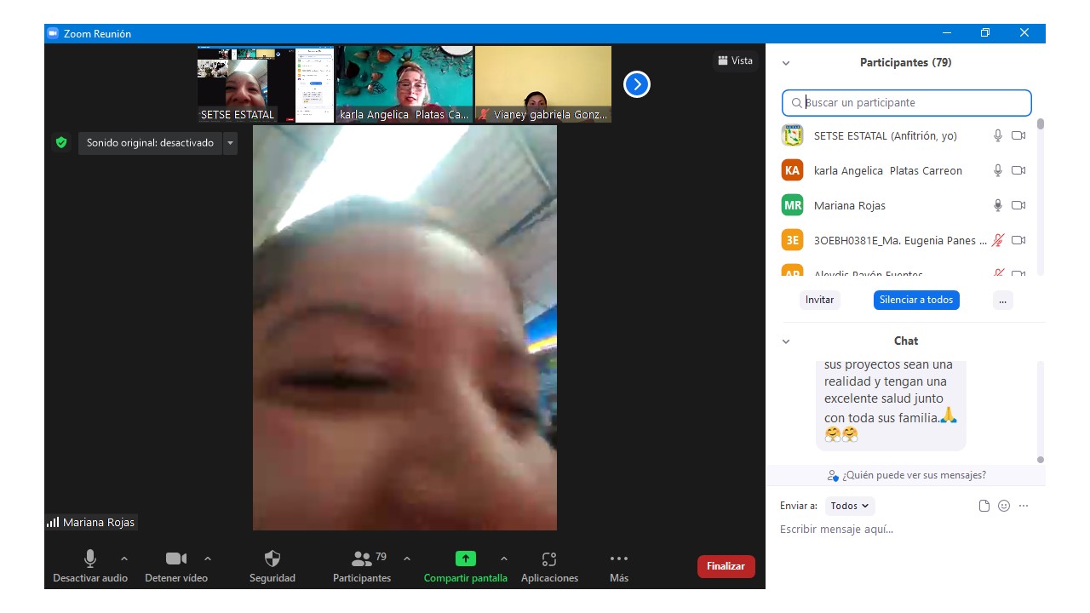Click Mariana Rojas name label on video

click(x=99, y=522)
